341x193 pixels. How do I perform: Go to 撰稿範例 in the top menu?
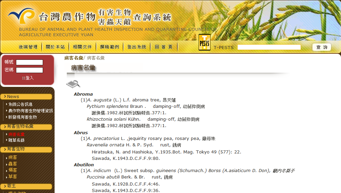coord(109,47)
